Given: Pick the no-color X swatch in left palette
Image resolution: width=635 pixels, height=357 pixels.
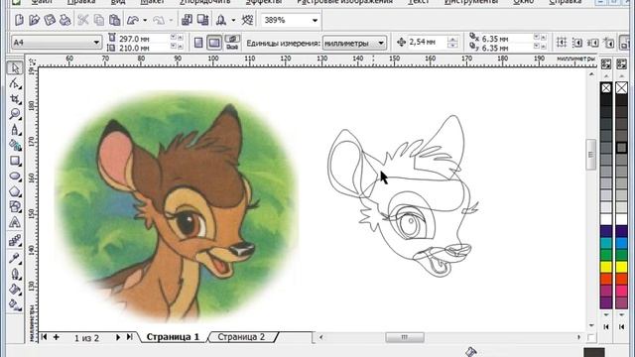Looking at the screenshot, I should click(x=606, y=88).
